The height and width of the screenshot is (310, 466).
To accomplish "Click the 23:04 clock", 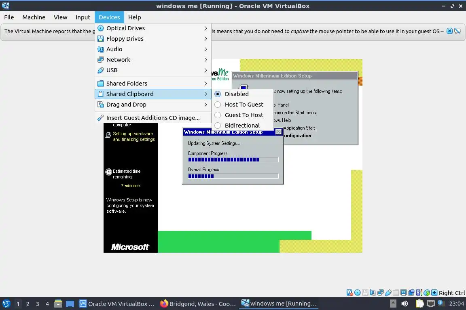I will 456,304.
